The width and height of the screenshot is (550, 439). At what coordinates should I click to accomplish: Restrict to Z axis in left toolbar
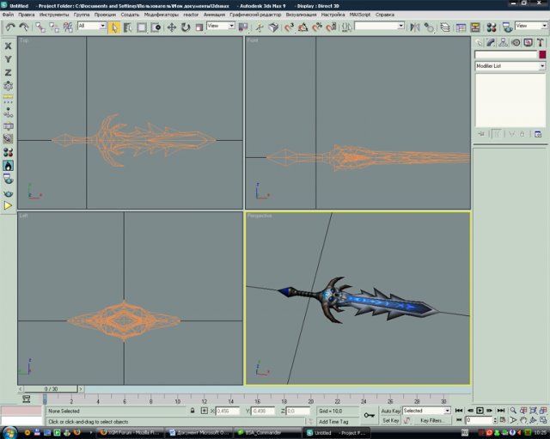tap(8, 72)
